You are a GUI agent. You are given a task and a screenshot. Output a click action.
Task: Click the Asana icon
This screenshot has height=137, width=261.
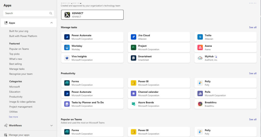coord(200,48)
